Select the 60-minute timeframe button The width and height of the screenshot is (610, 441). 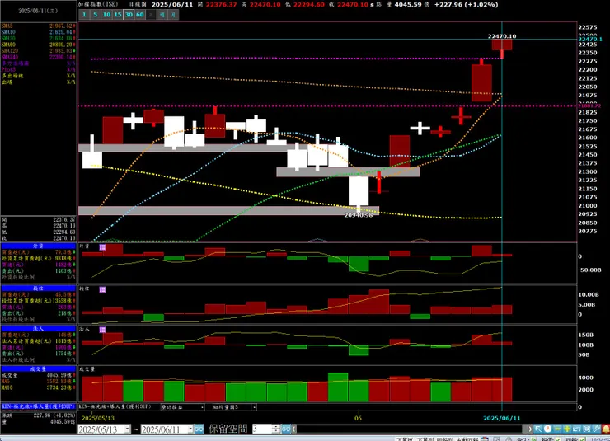pos(140,15)
